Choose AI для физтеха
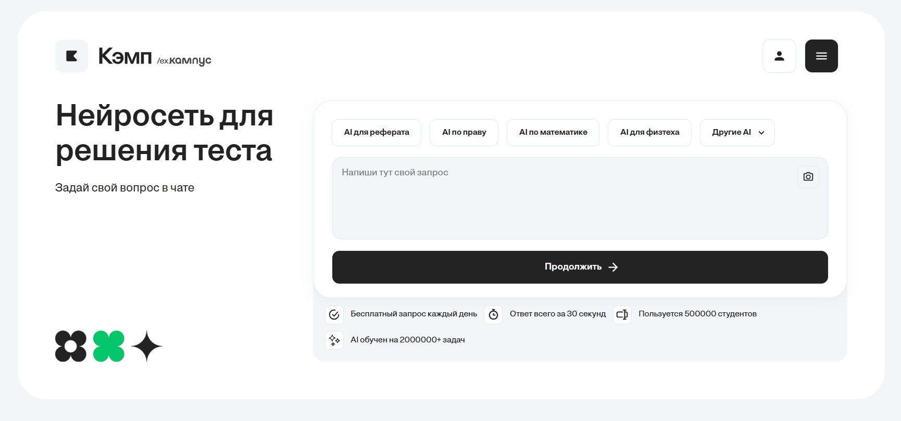The height and width of the screenshot is (421, 901). (x=649, y=133)
